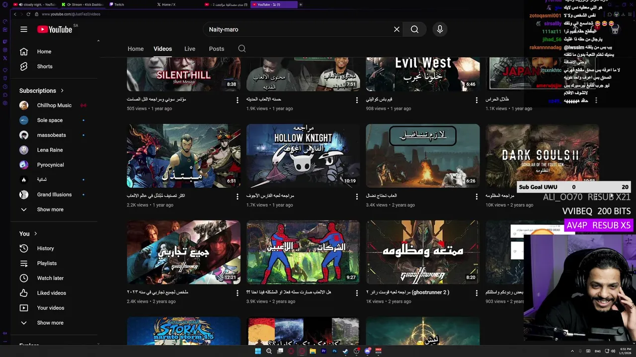
Task: Open more options for Hollow Knight video
Action: click(357, 196)
